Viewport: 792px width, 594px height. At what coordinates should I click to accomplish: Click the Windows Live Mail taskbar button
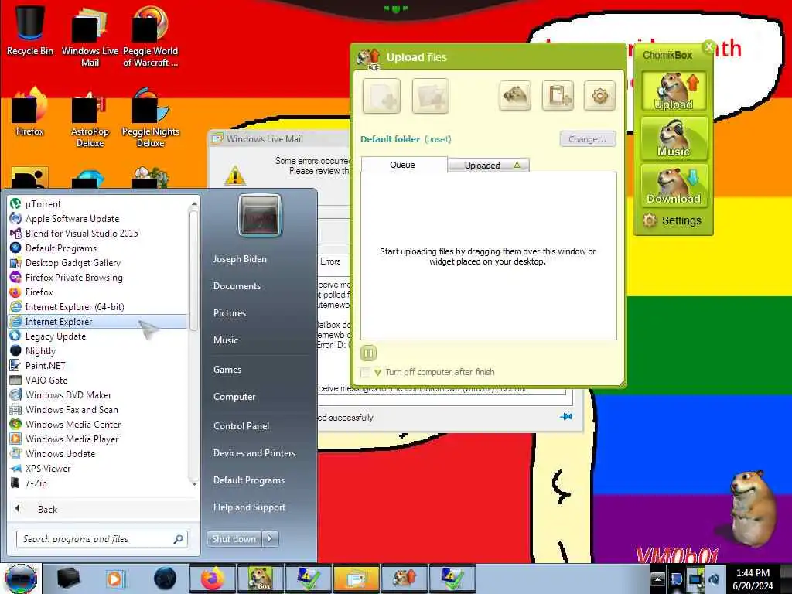point(356,579)
